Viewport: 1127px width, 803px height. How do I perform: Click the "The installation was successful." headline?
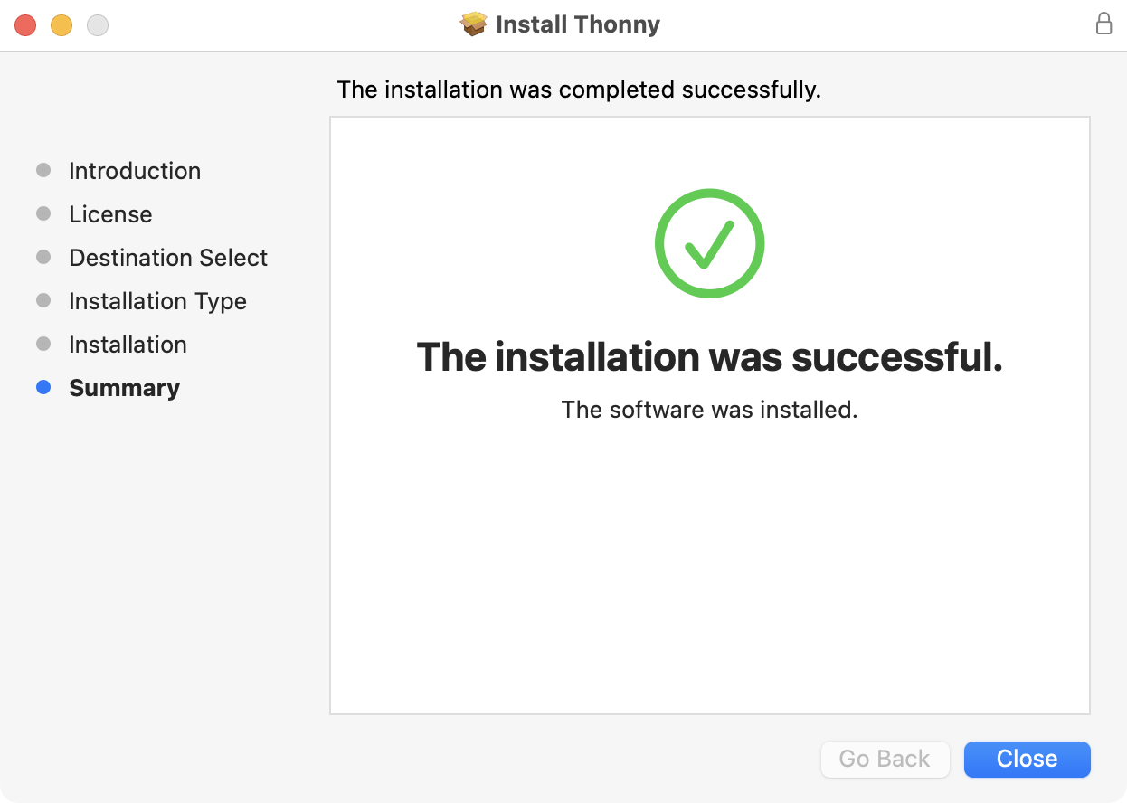710,357
